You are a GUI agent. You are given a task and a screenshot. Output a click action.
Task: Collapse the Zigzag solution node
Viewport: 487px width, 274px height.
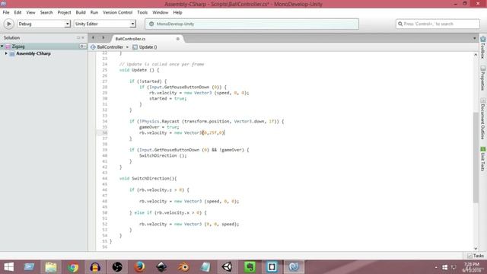click(2, 46)
